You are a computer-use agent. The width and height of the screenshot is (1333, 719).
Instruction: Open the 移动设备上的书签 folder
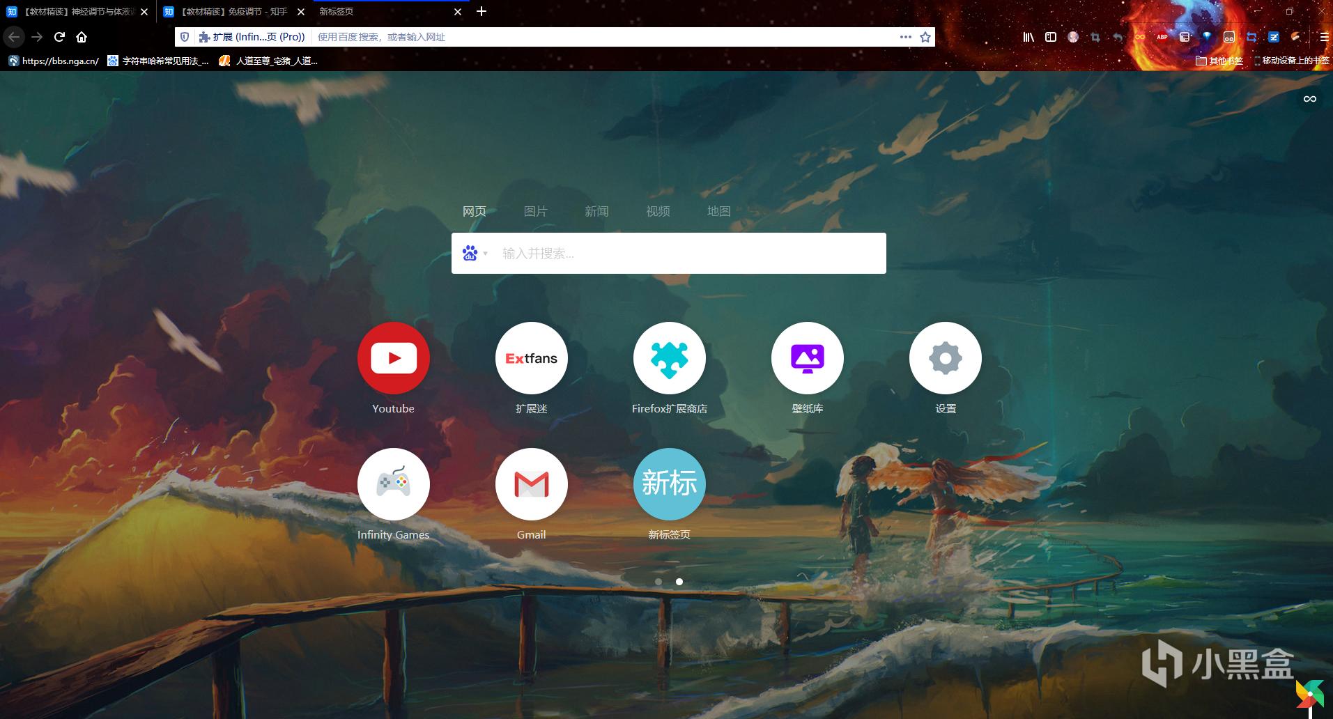[1291, 61]
